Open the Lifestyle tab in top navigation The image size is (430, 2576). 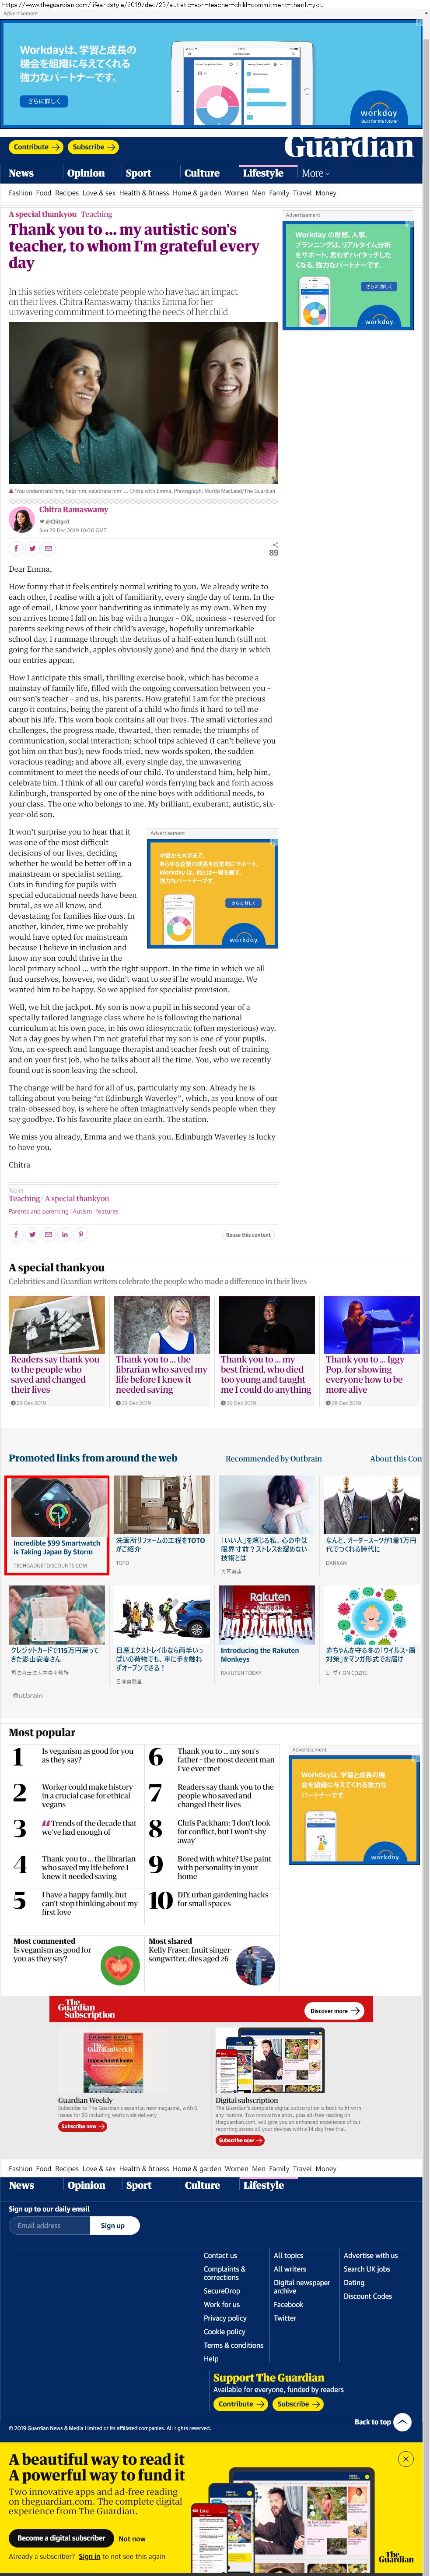tap(263, 173)
